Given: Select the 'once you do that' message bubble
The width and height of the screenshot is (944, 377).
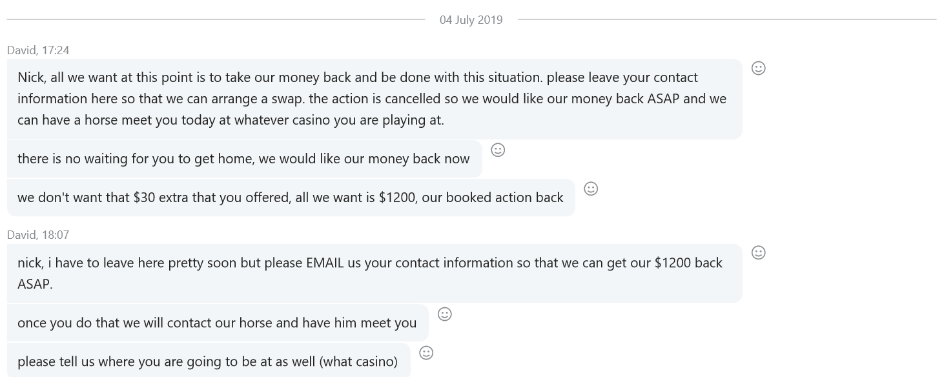Looking at the screenshot, I should (x=217, y=323).
